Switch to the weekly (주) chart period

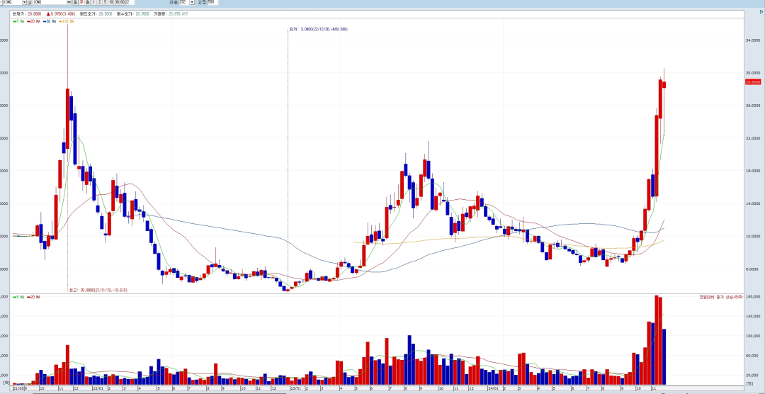(81, 3)
